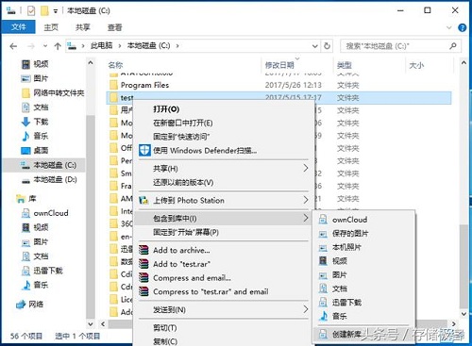The height and width of the screenshot is (346, 472).
Task: Expand the address bar history dropdown
Action: point(314,46)
